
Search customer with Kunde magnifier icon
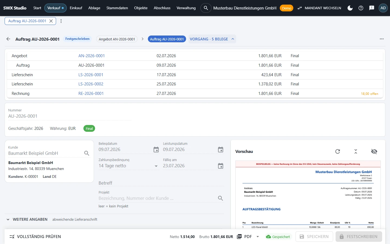(x=87, y=153)
